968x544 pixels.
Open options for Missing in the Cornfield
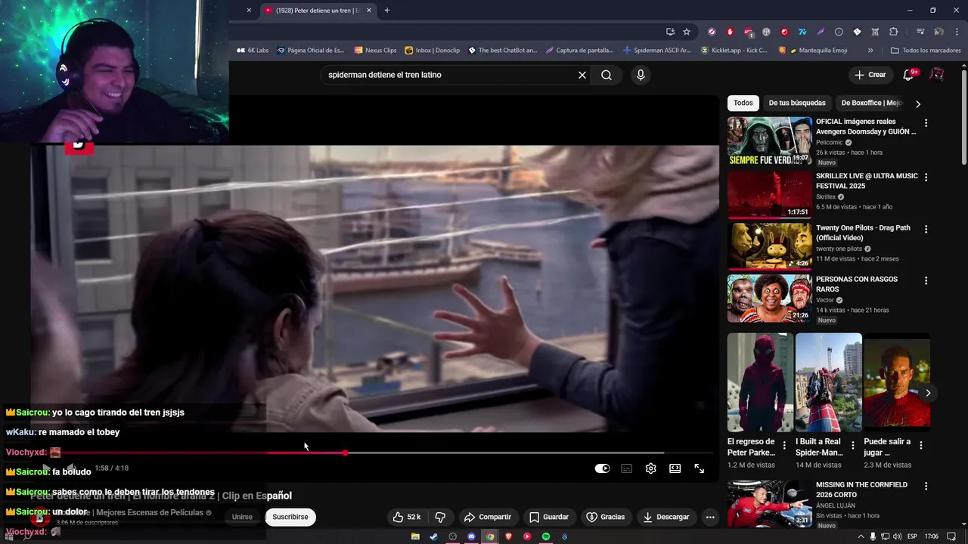tap(926, 486)
